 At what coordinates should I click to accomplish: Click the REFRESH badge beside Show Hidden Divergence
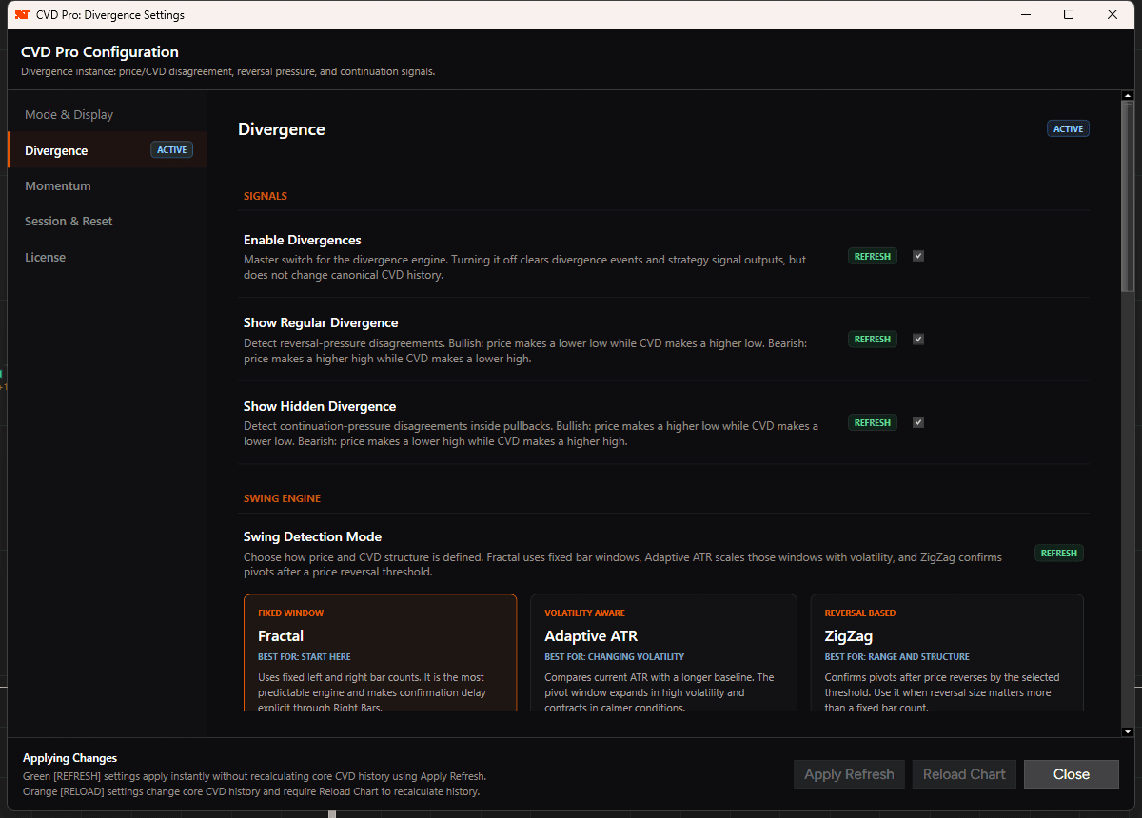click(873, 422)
